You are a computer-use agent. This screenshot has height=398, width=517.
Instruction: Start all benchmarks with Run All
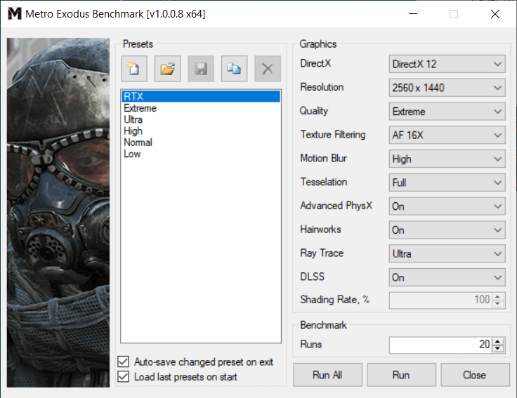pos(327,375)
